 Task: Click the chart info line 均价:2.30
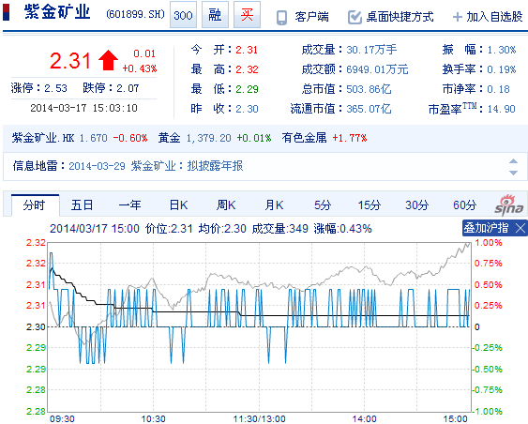tap(222, 229)
